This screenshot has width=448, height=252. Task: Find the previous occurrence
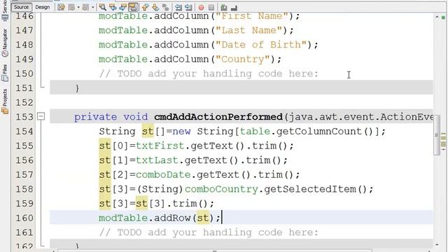[x=113, y=8]
